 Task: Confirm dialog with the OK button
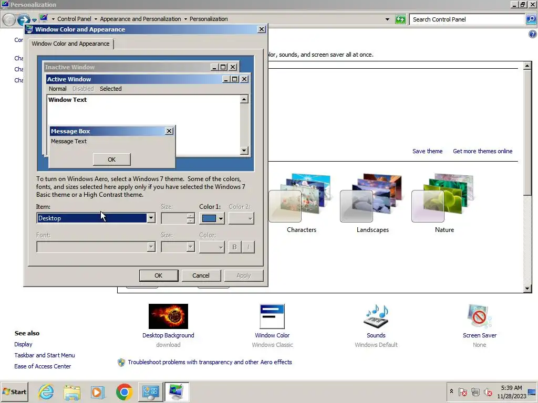159,275
